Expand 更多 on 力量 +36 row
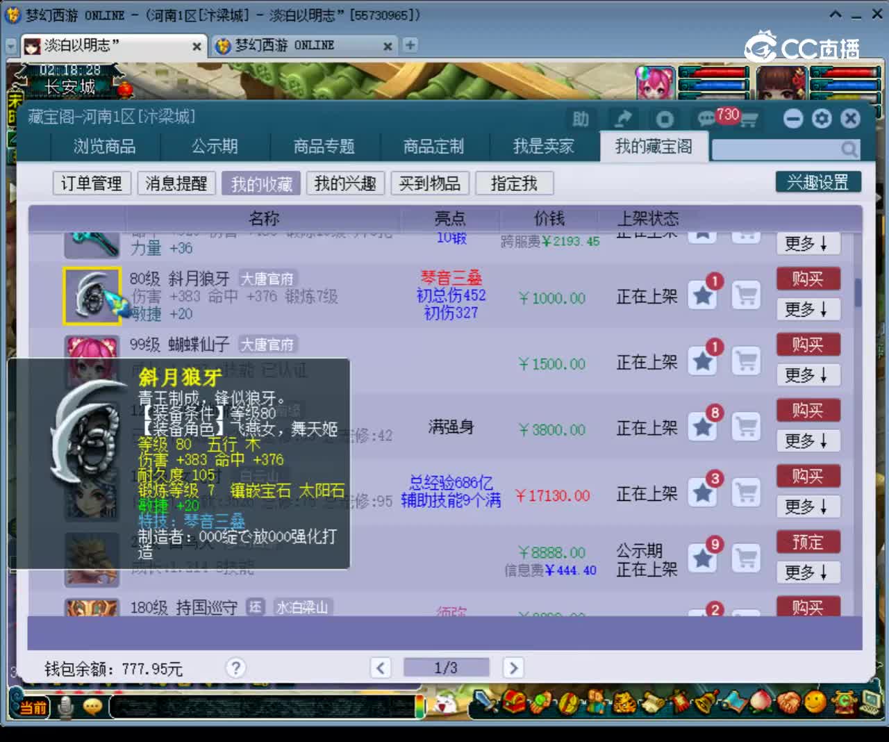Screen dimensions: 889x742 808,243
